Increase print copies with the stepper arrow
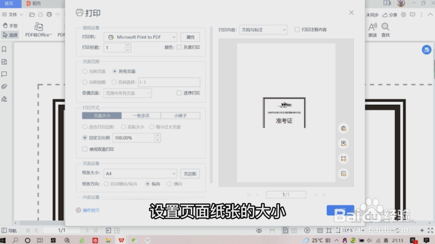The image size is (435, 244). (128, 46)
